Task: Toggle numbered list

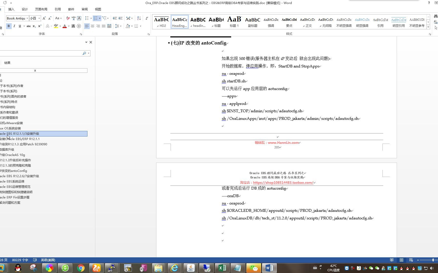Action: (96, 18)
